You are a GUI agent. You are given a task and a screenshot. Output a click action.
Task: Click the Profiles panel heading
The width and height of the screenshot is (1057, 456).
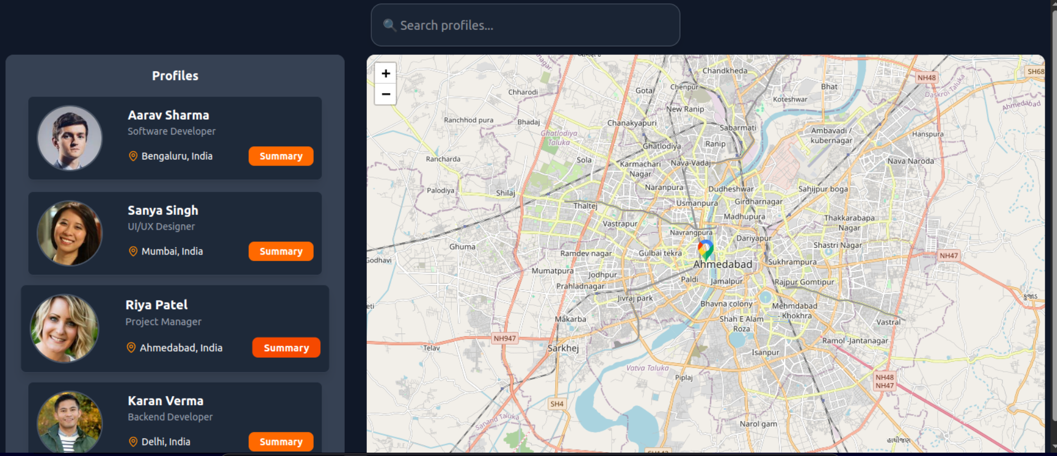[175, 76]
